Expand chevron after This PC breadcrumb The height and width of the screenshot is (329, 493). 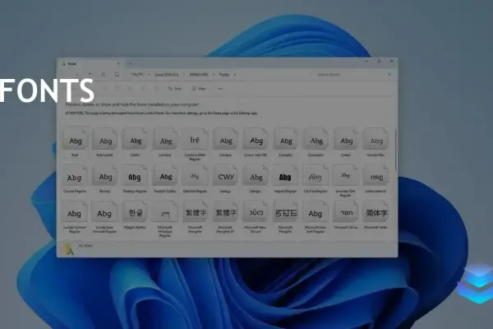pos(150,75)
